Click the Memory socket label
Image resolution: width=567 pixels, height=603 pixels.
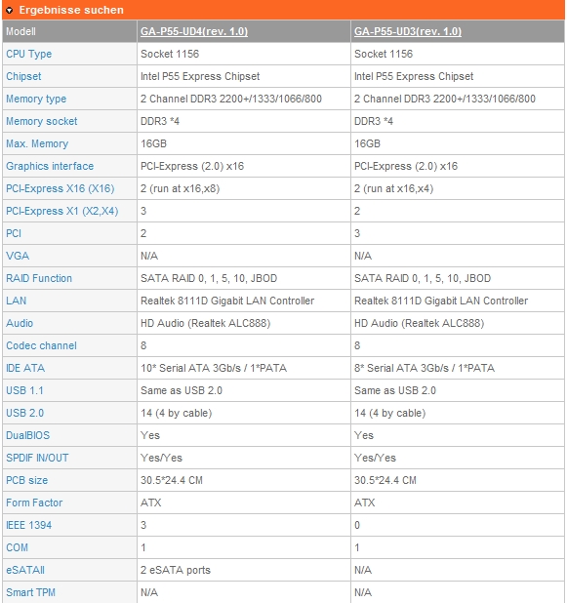pos(42,122)
